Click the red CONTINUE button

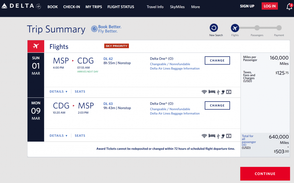click(x=265, y=174)
